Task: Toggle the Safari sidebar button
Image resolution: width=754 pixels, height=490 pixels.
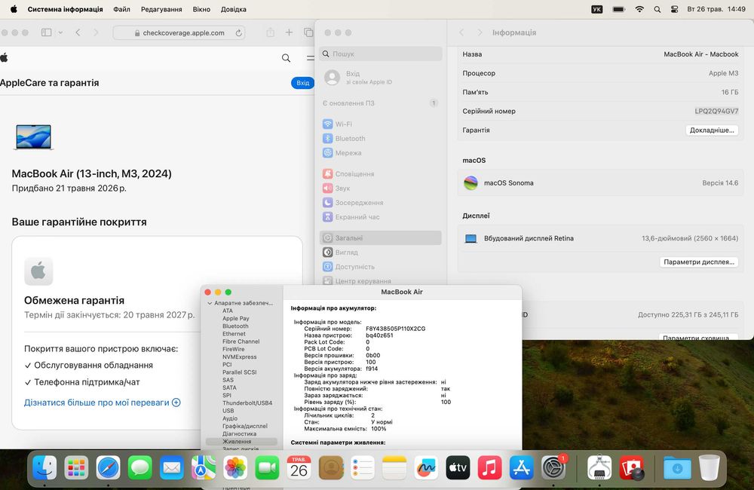Action: click(46, 32)
